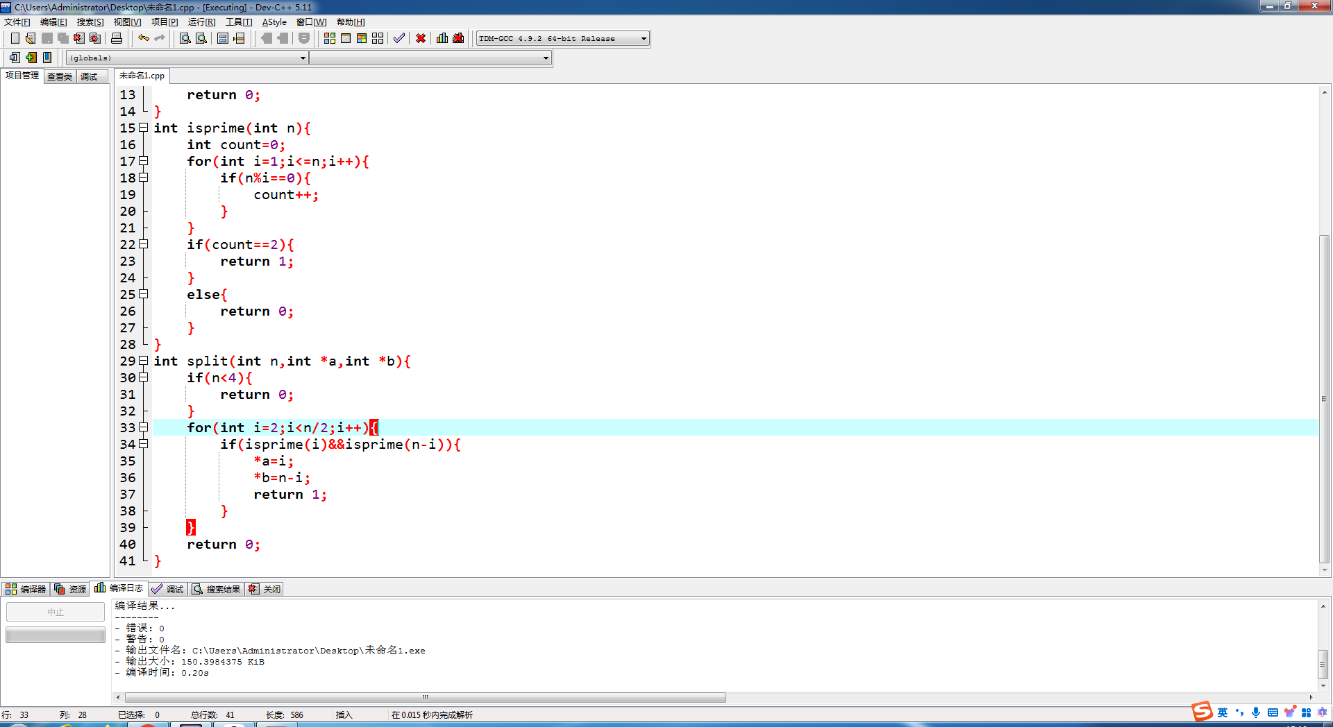Collapse the isprime function at line 15
Image resolution: width=1333 pixels, height=727 pixels.
tap(143, 128)
